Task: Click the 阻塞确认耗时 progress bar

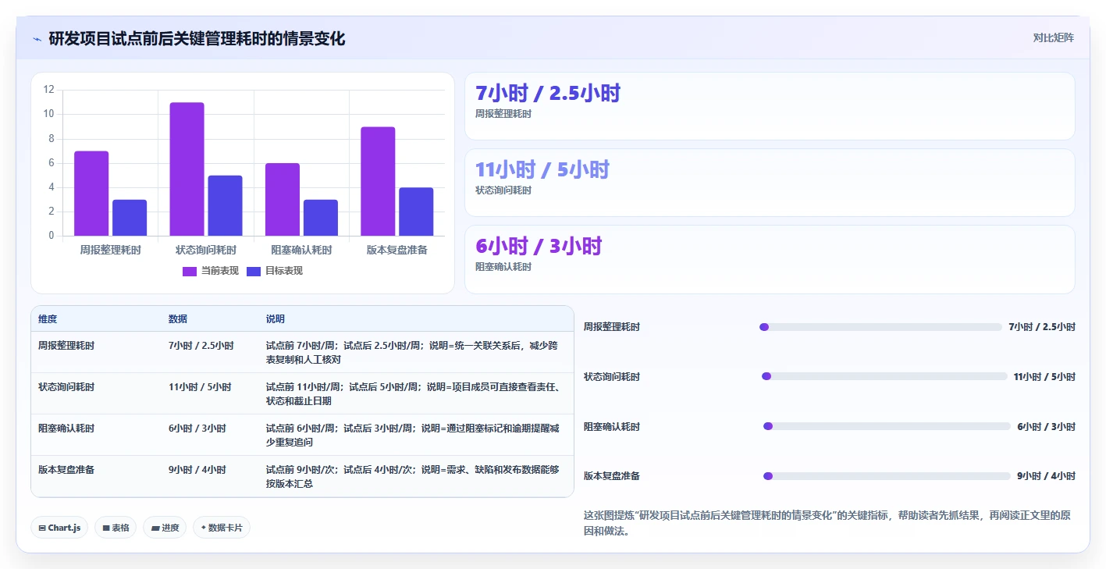Action: pyautogui.click(x=887, y=426)
